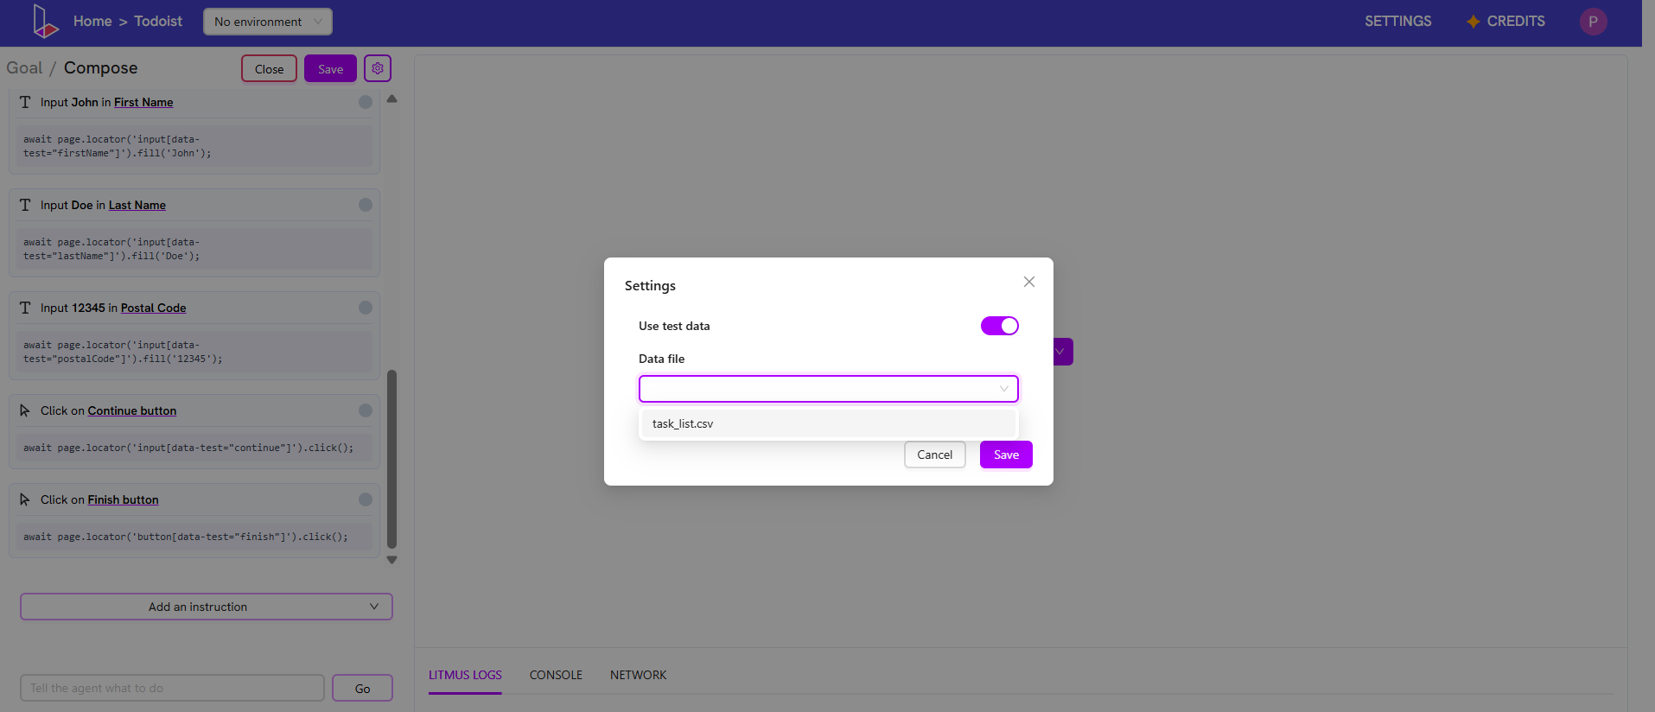Click the cursor icon of Finish button step
The image size is (1655, 712).
[x=25, y=499]
